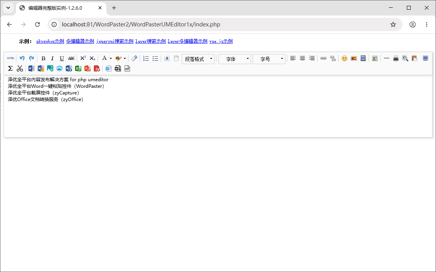Toggle subscript formatting
Image resolution: width=436 pixels, height=272 pixels.
[92, 58]
